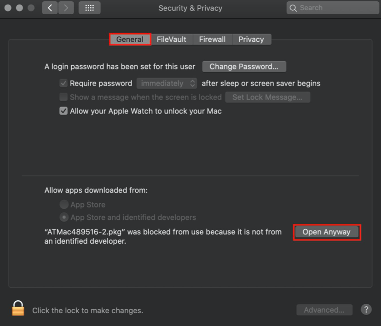381x326 pixels.
Task: Open the help question mark icon
Action: point(366,309)
